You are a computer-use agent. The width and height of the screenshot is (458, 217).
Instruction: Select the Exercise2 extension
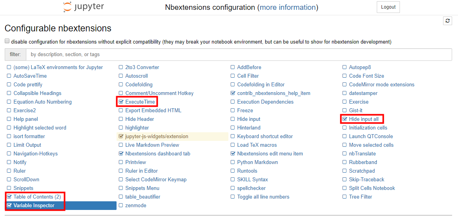pos(25,110)
